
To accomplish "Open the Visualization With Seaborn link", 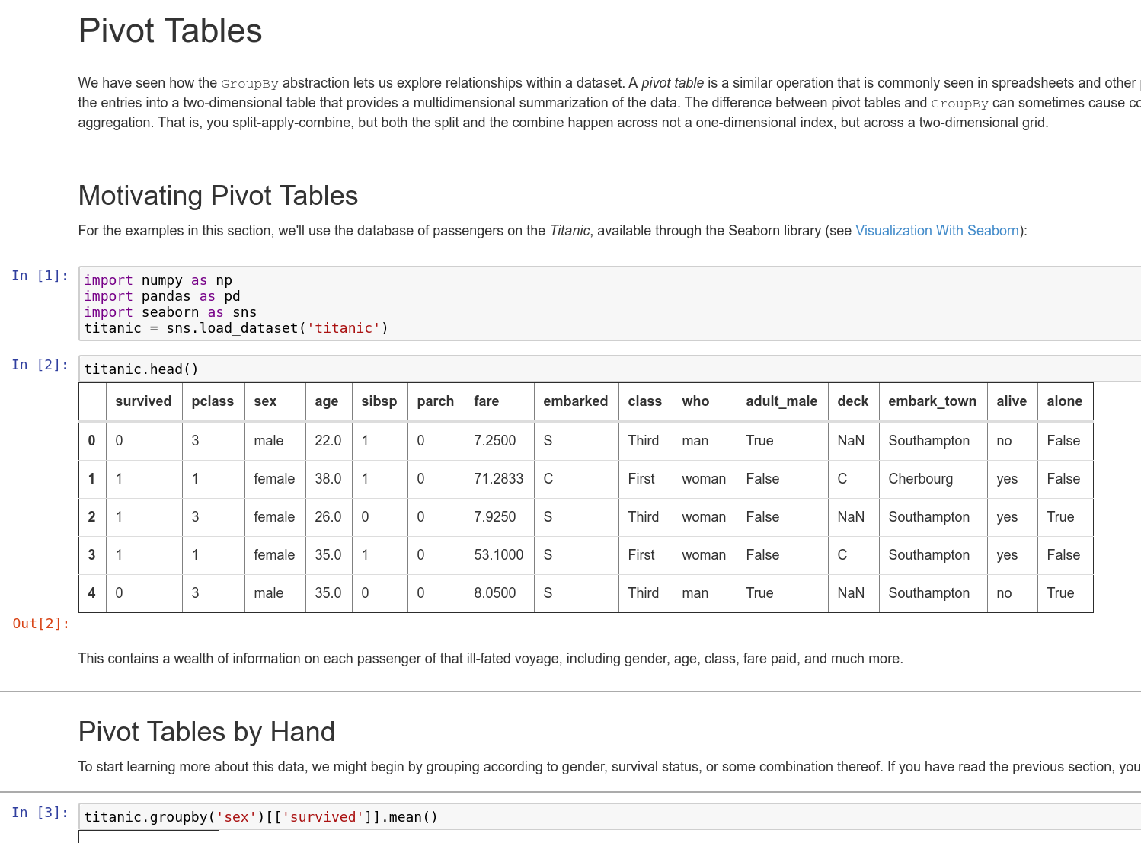I will coord(937,231).
